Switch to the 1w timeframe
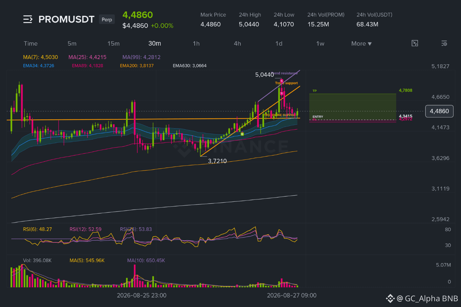This screenshot has height=307, width=461. coord(320,44)
